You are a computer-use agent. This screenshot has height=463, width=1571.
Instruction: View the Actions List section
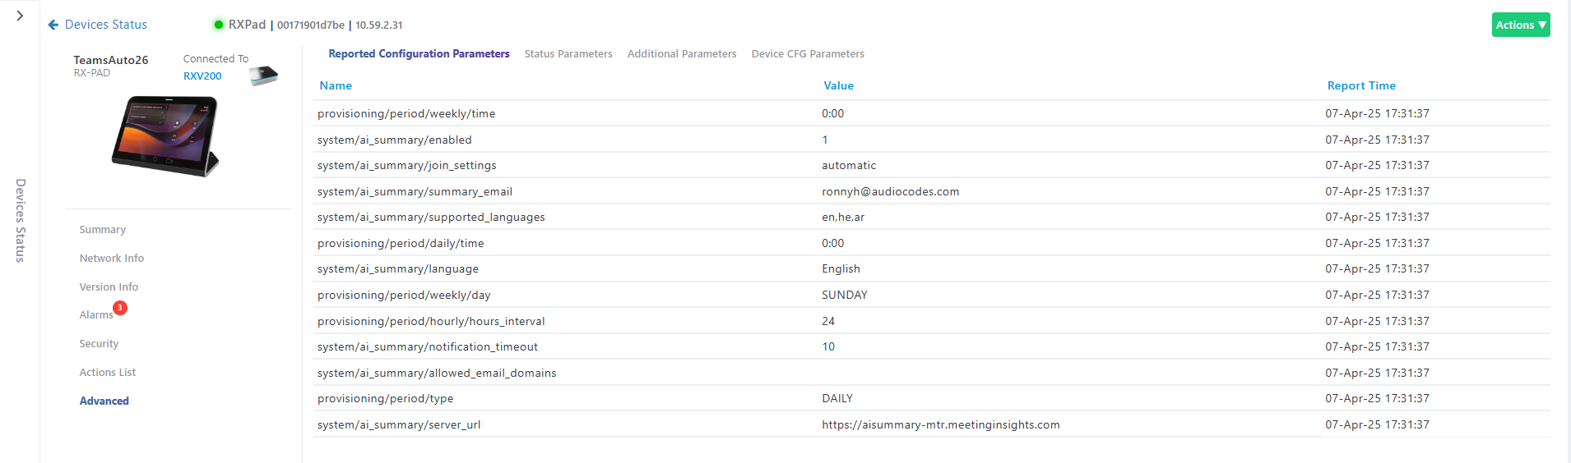coord(107,373)
